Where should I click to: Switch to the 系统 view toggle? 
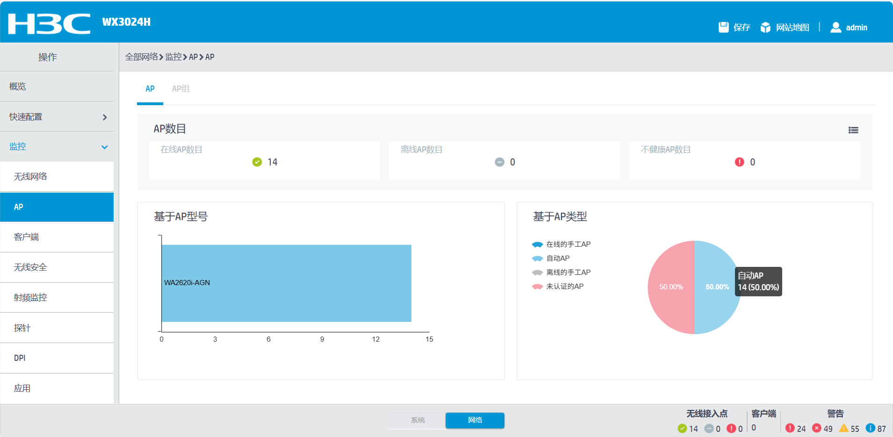(418, 420)
